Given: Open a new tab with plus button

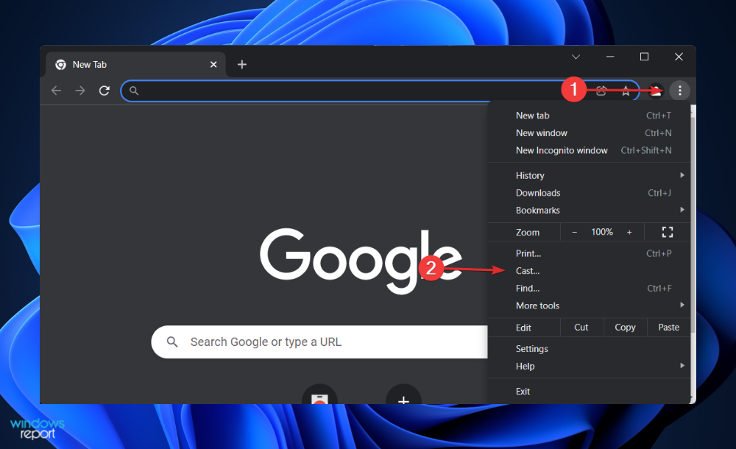Looking at the screenshot, I should (241, 65).
